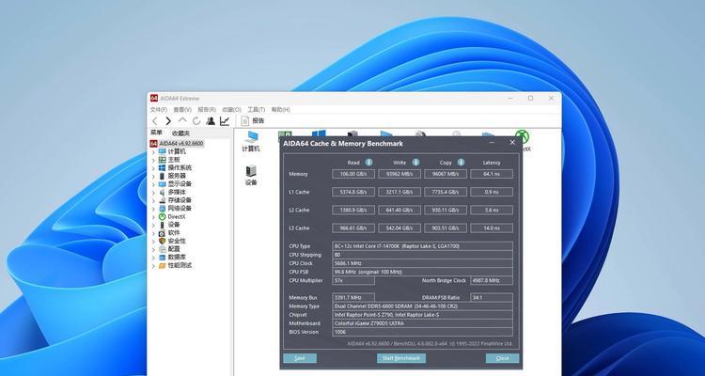Expand the 配置 tree node chevron
This screenshot has width=705, height=376.
153,249
